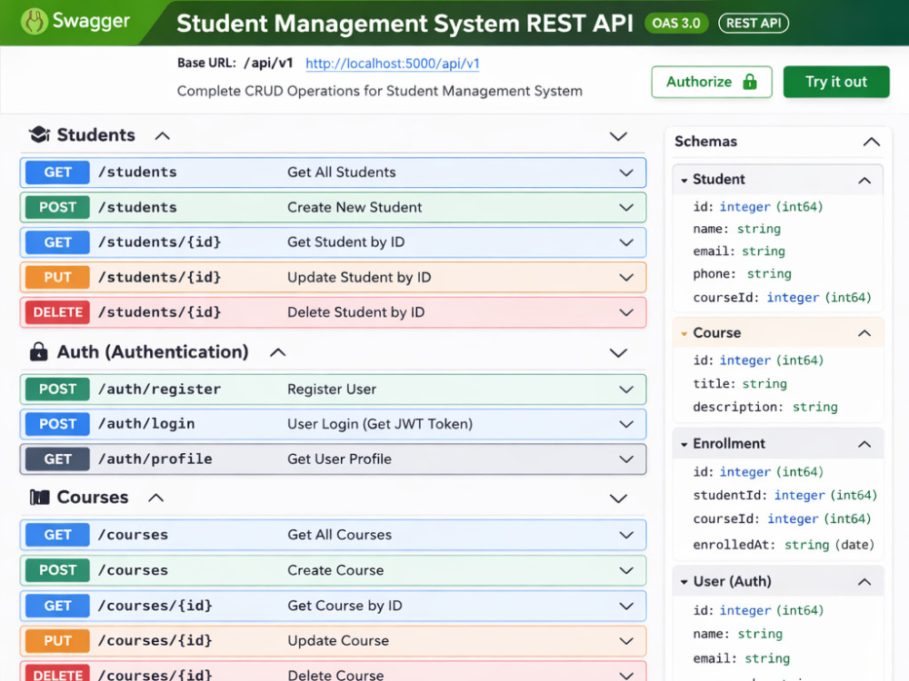This screenshot has width=909, height=681.
Task: Collapse the Schemas panel chevron
Action: pyautogui.click(x=872, y=142)
